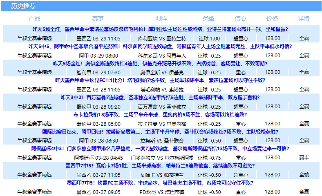Select 墨西乙 03-28 11:05 match time
Viewport: 322px width, 196px height.
pyautogui.click(x=98, y=90)
